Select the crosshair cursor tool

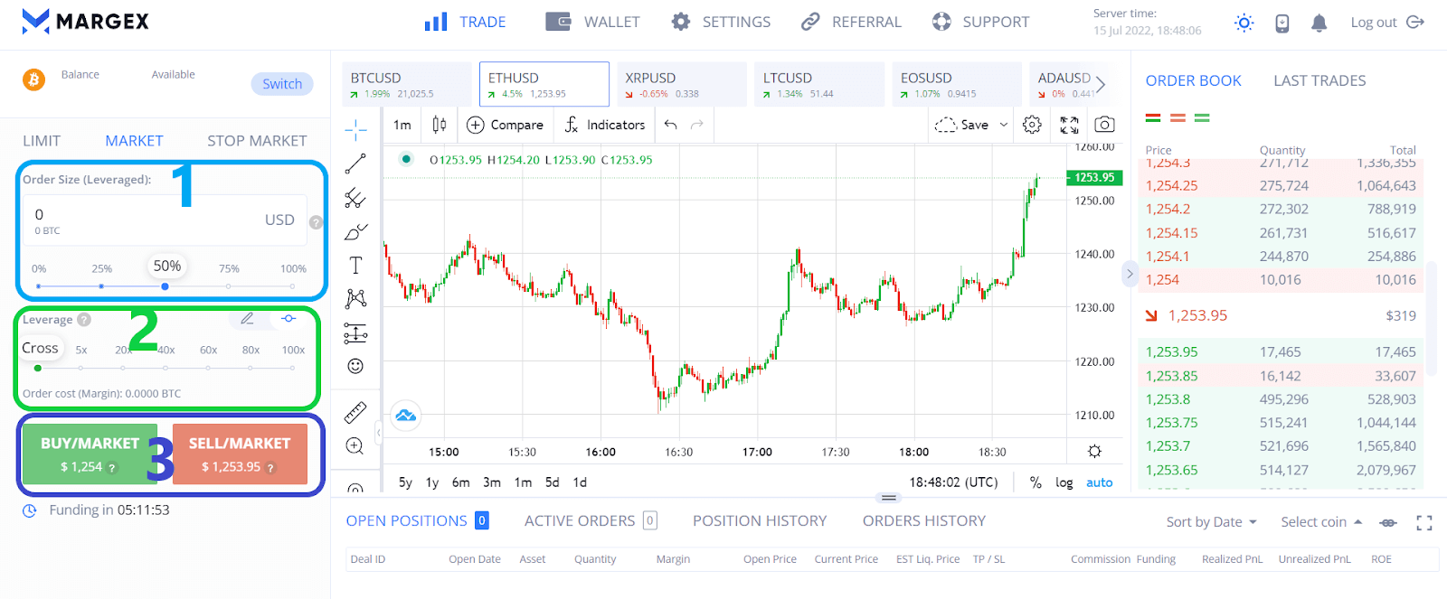(355, 129)
